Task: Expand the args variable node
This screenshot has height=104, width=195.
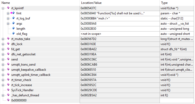Action: pos(8,24)
